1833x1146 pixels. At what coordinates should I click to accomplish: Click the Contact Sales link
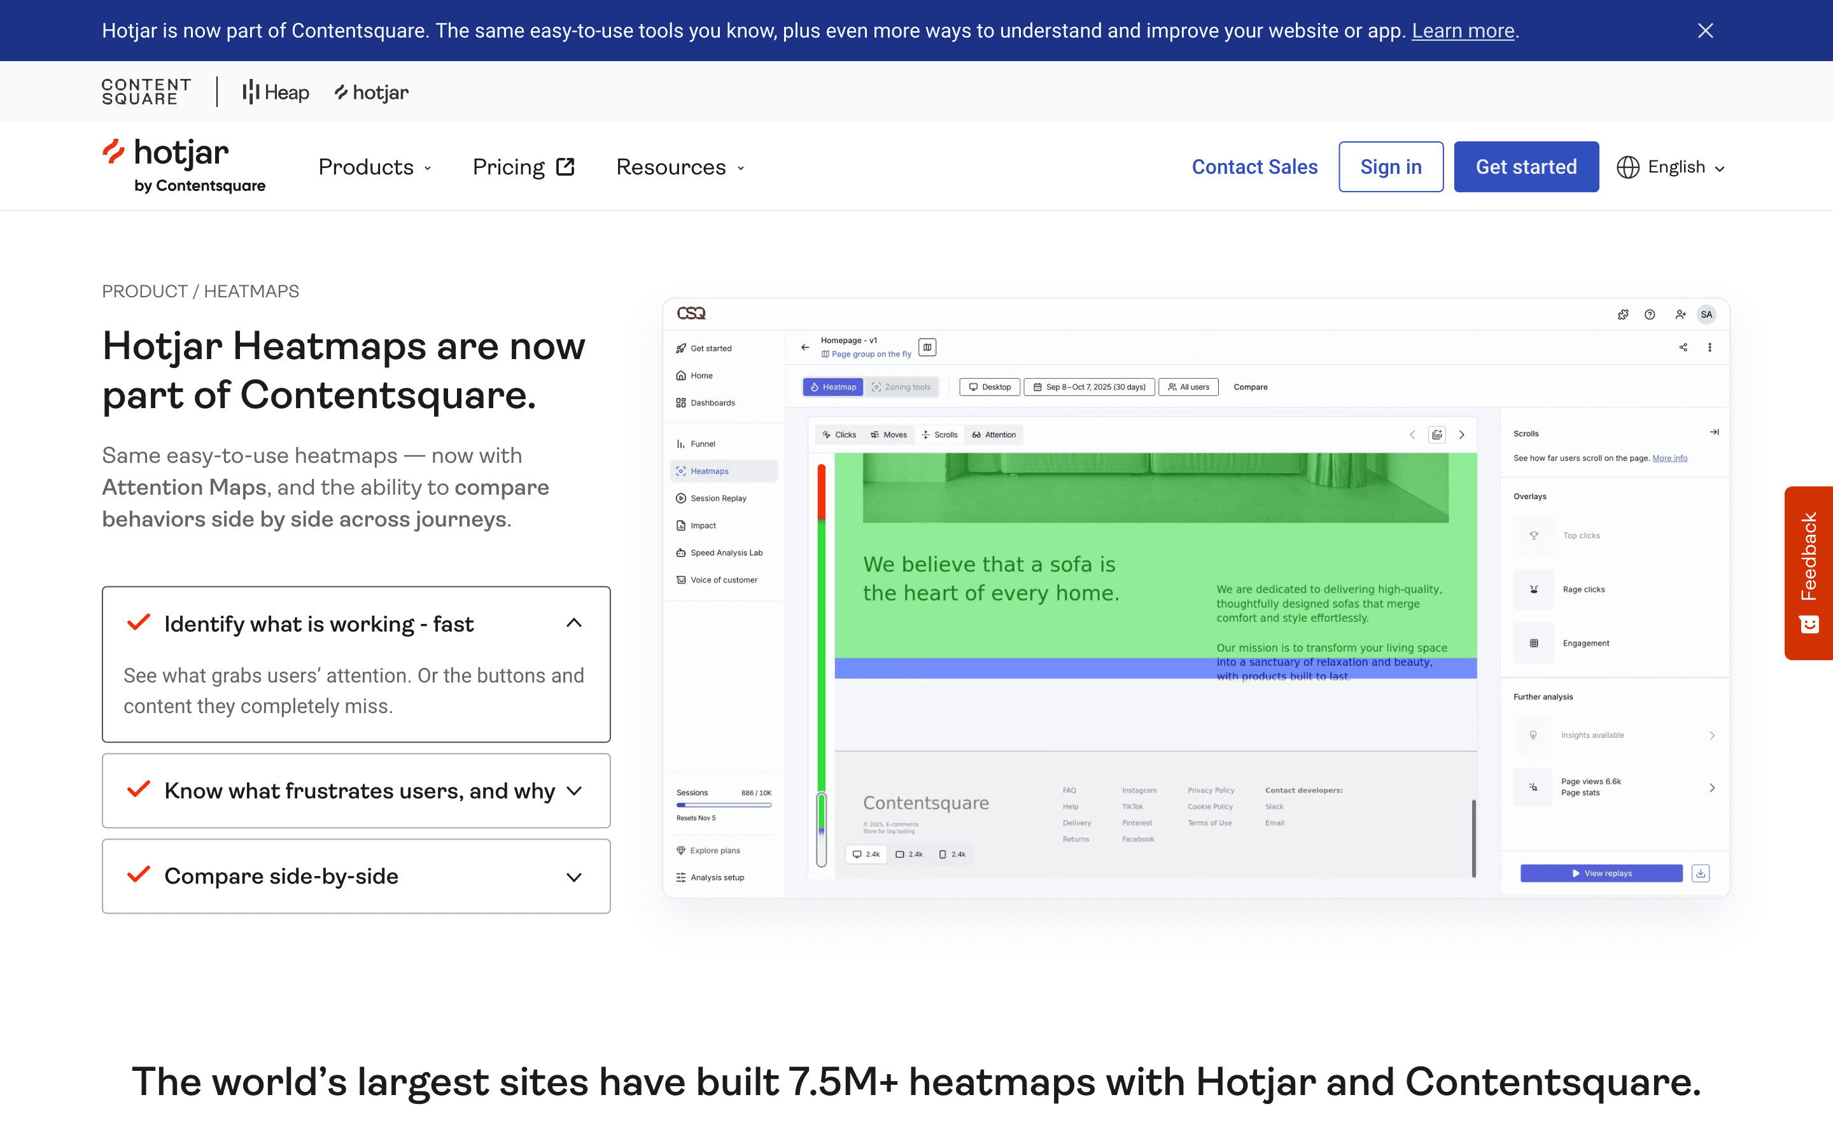click(1254, 167)
